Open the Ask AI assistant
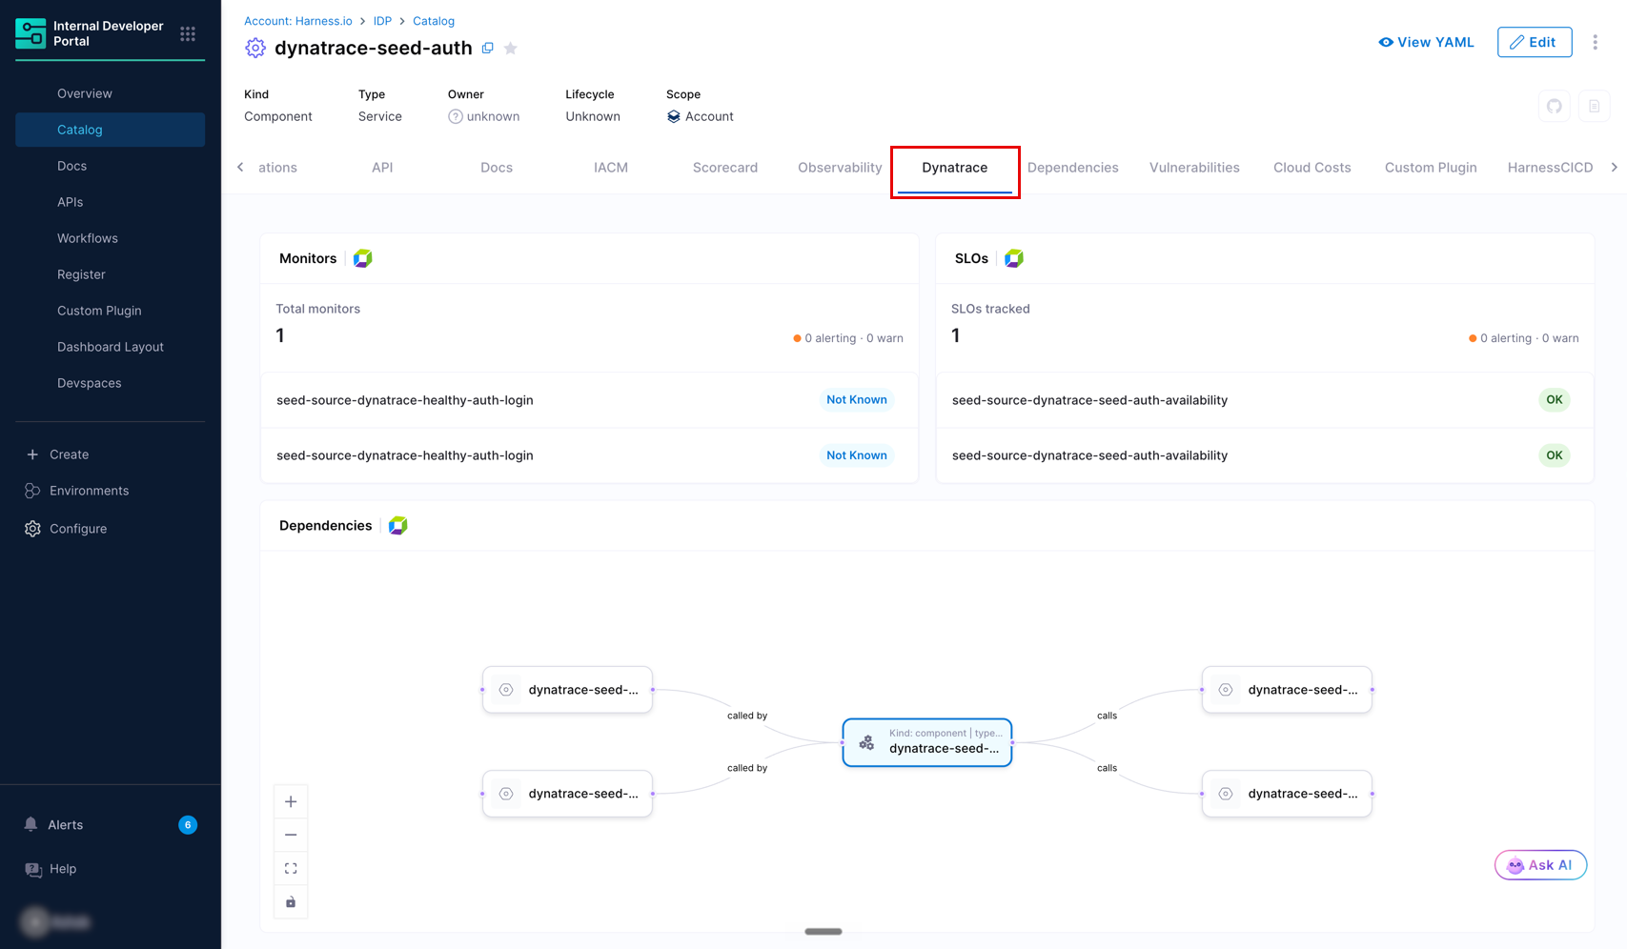The width and height of the screenshot is (1627, 949). click(x=1540, y=865)
